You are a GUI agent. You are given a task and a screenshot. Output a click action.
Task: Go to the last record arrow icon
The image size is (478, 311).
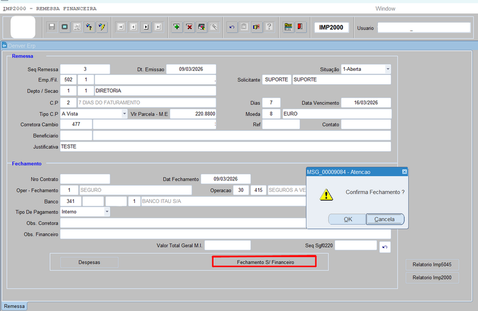pyautogui.click(x=158, y=27)
